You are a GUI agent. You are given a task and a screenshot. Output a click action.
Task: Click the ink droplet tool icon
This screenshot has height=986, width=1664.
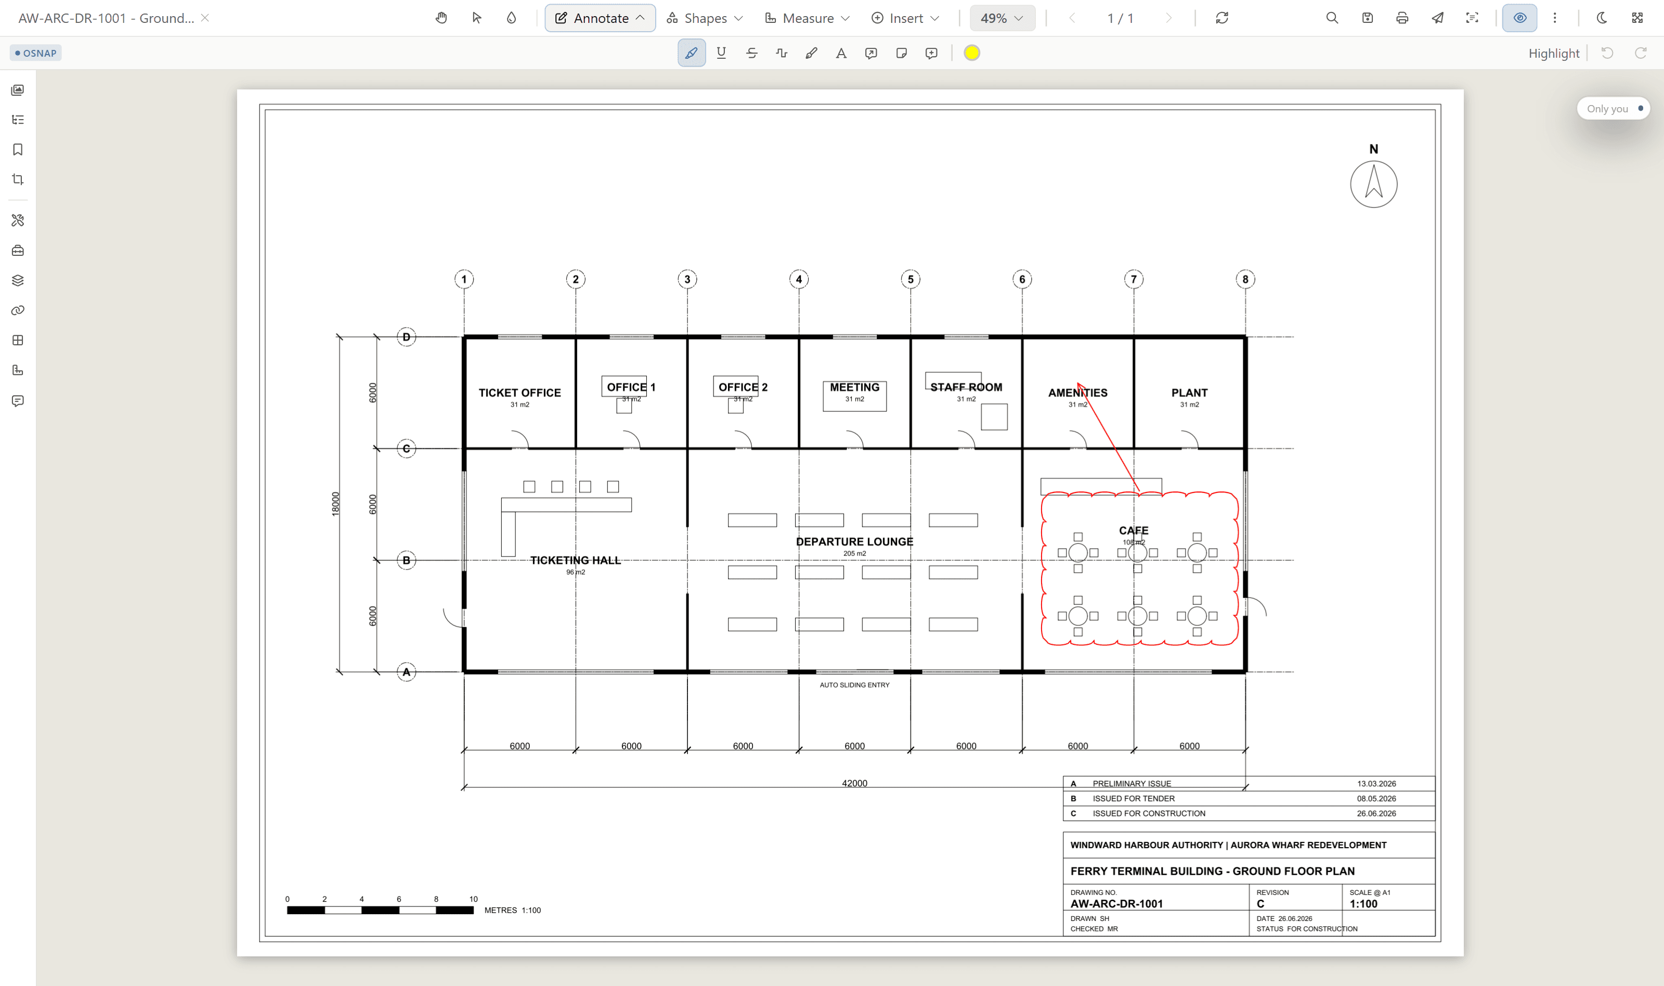[x=511, y=18]
